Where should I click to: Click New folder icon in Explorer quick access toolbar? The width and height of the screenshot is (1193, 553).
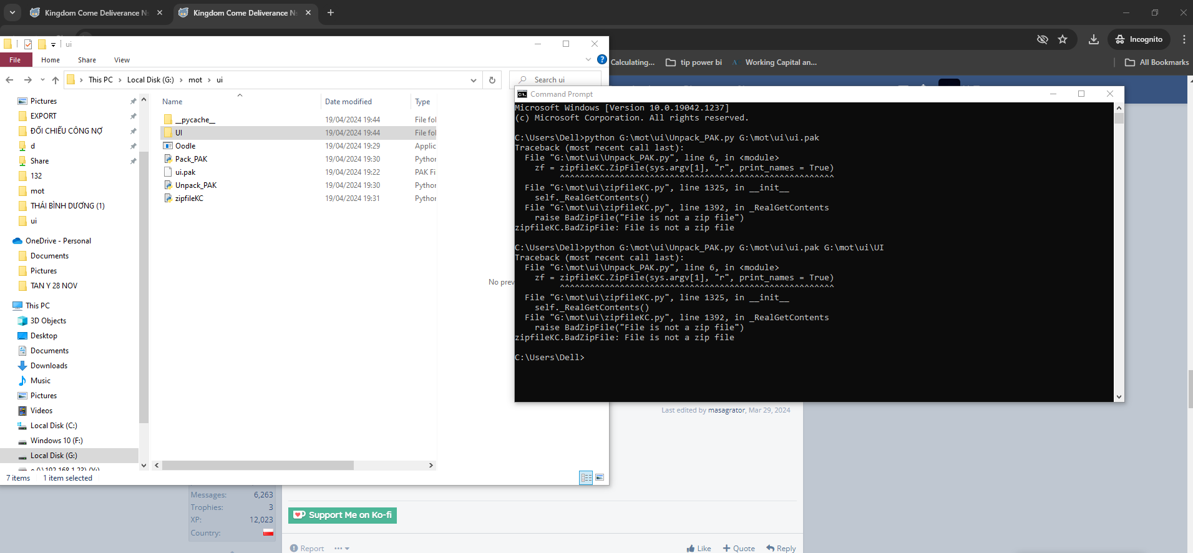(x=42, y=44)
